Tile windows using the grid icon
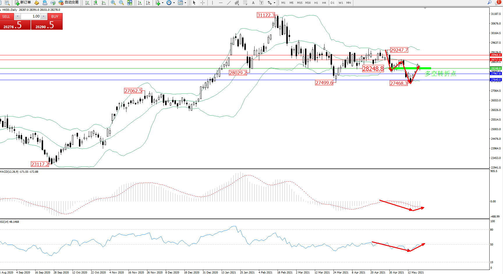The height and width of the screenshot is (274, 503). click(130, 3)
